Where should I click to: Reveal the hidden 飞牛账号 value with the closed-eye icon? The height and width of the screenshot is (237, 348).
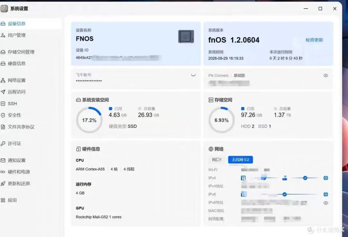pos(193,75)
